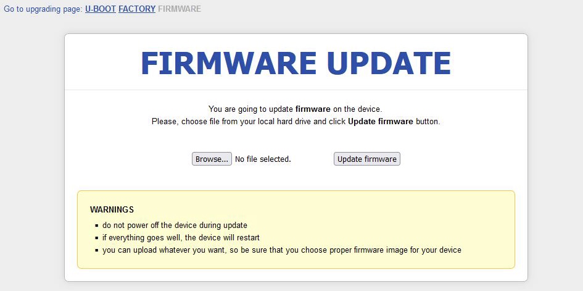Open the FACTORY upgrading page link

(137, 9)
